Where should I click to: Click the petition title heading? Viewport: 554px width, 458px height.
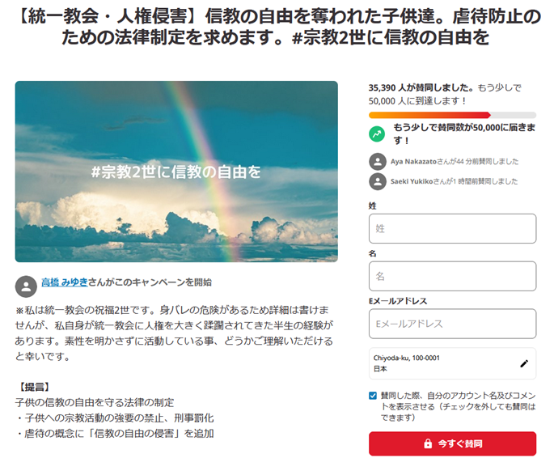pyautogui.click(x=277, y=27)
